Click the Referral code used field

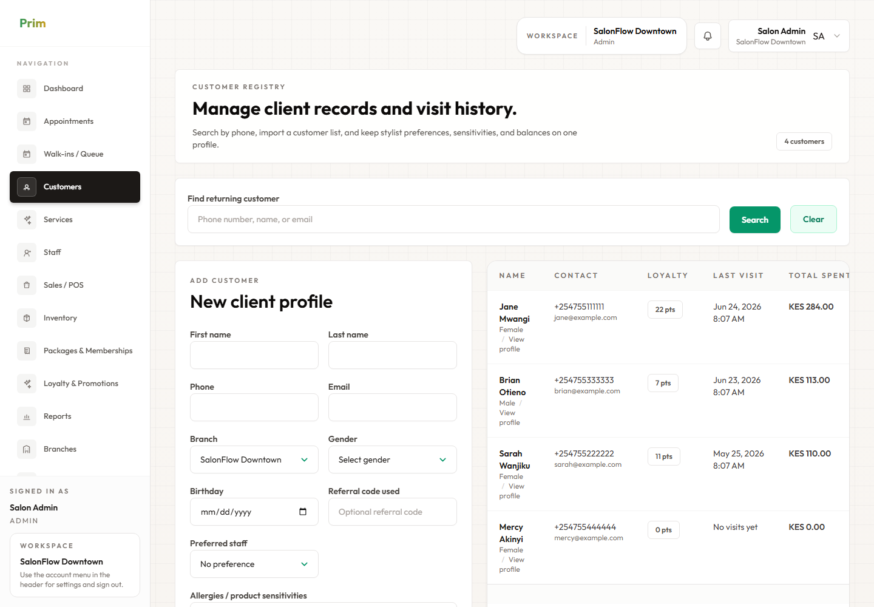pos(393,512)
